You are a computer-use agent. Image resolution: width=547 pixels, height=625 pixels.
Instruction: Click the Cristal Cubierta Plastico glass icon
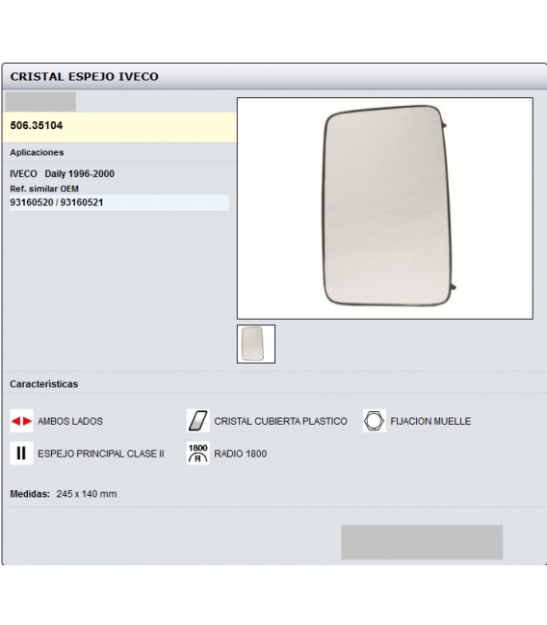tap(197, 421)
